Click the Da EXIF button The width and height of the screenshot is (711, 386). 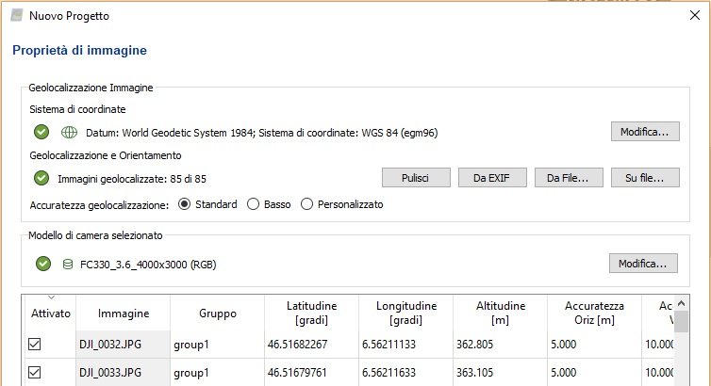coord(491,177)
